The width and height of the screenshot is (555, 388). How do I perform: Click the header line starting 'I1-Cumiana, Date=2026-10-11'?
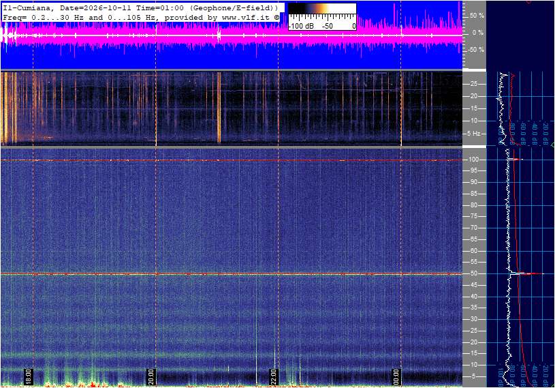[140, 8]
